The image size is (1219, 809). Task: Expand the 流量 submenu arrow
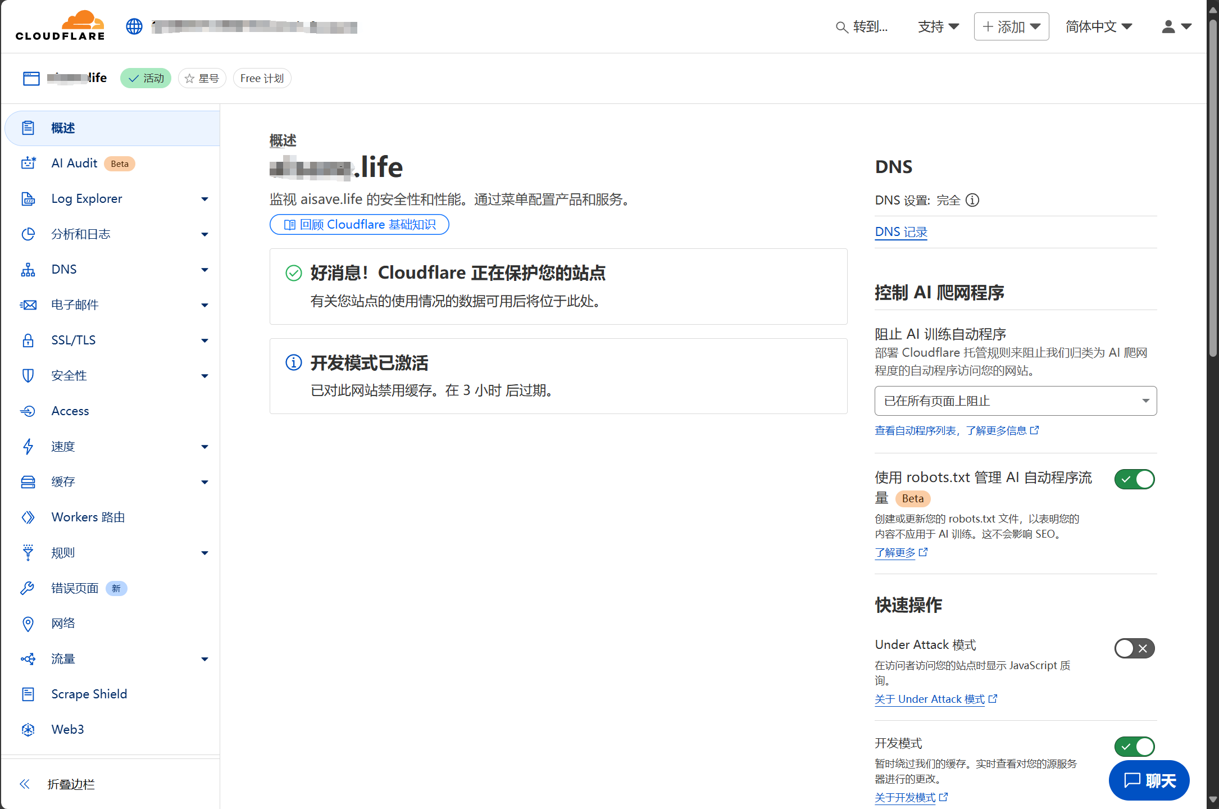(x=205, y=659)
